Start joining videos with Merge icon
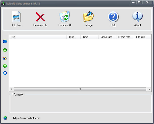Screen dimensions: 154x124 coord(89,17)
